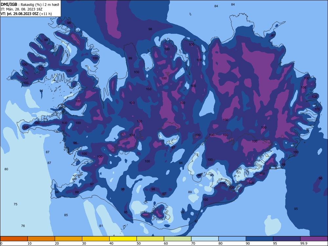Select the bright yellow 40–50 legend swatch
328x246 pixels.
click(x=123, y=239)
